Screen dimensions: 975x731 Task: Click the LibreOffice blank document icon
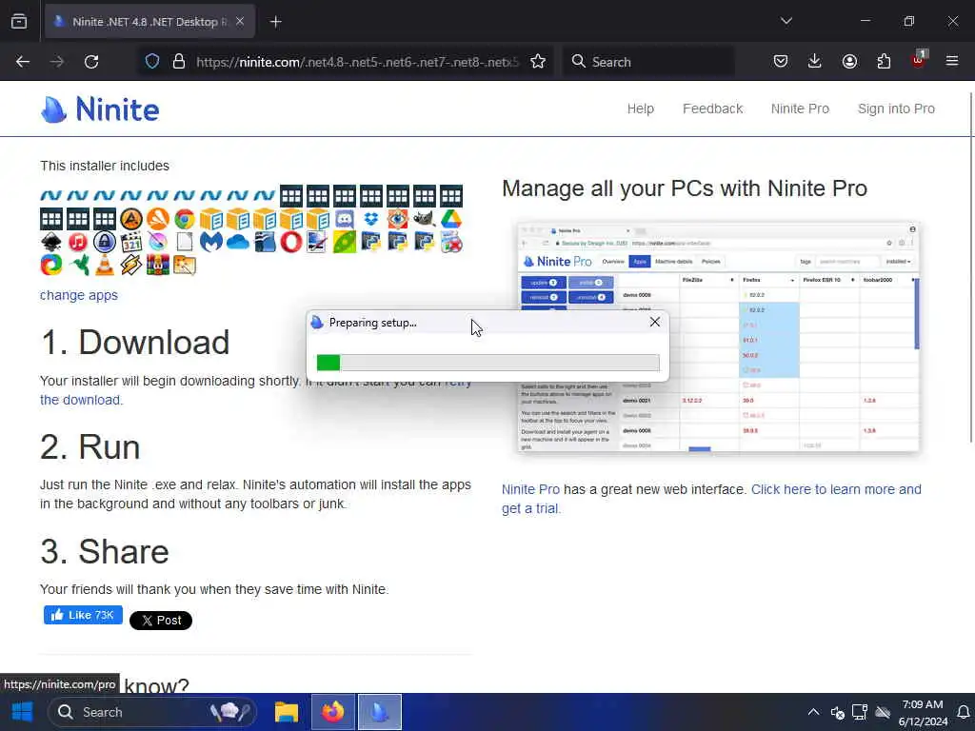(185, 242)
